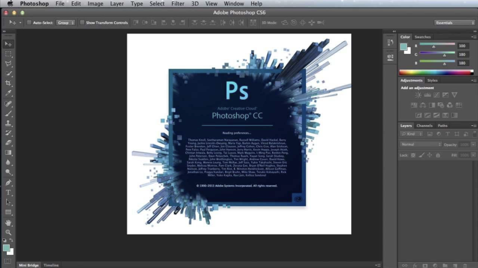Open the Auto-Select Group dropdown
The image size is (478, 268).
tap(66, 22)
